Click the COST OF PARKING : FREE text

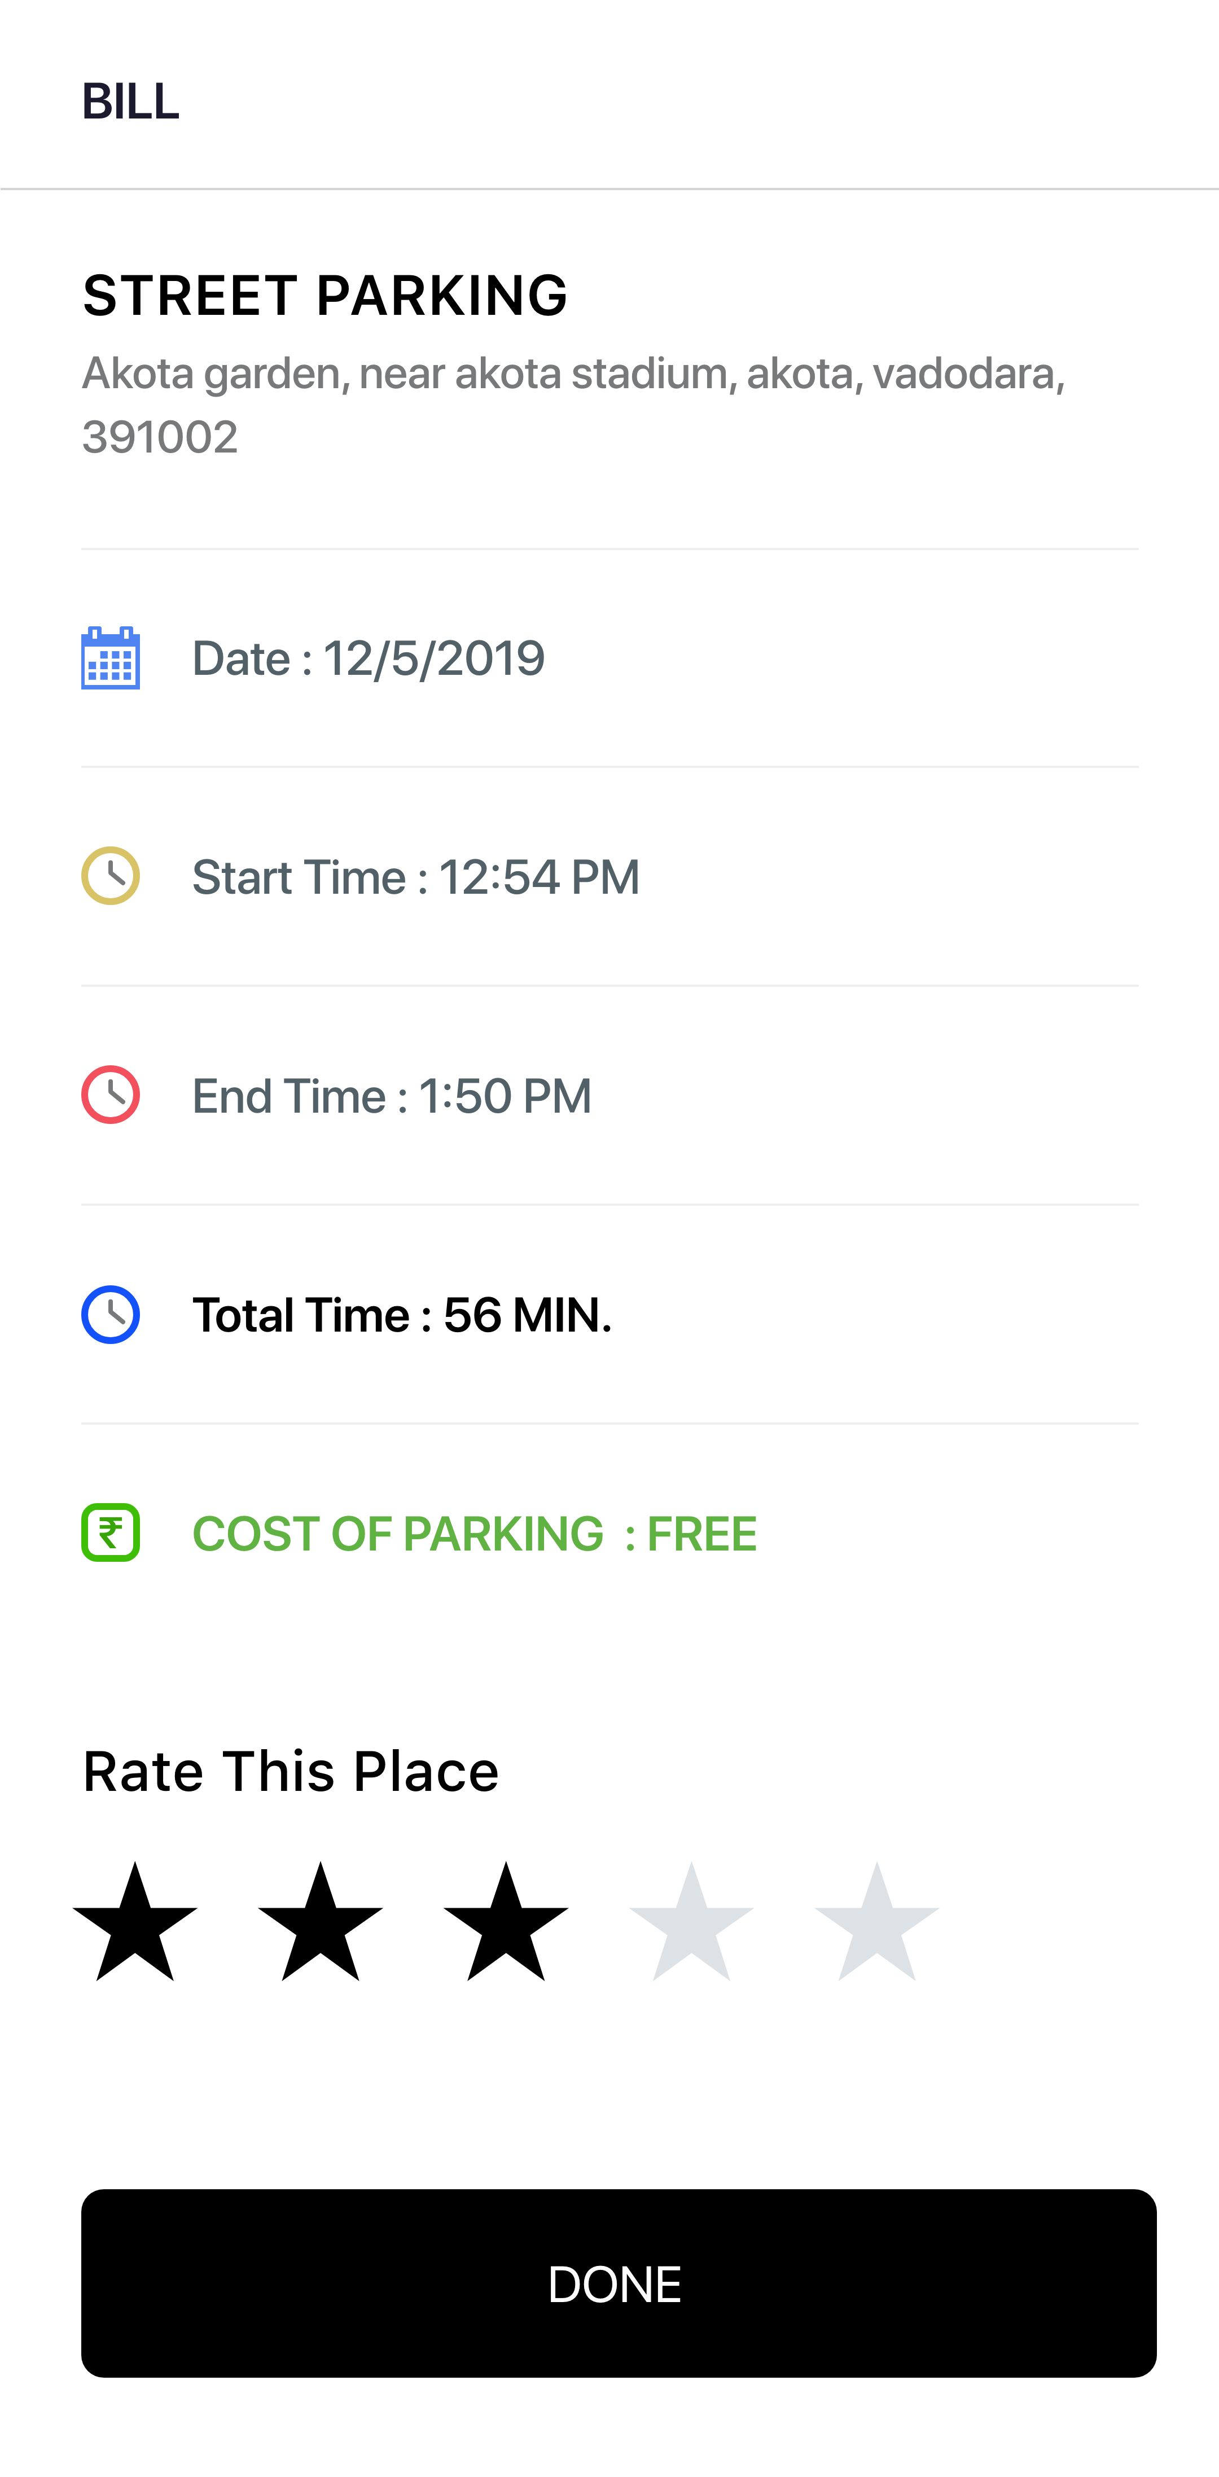click(474, 1534)
